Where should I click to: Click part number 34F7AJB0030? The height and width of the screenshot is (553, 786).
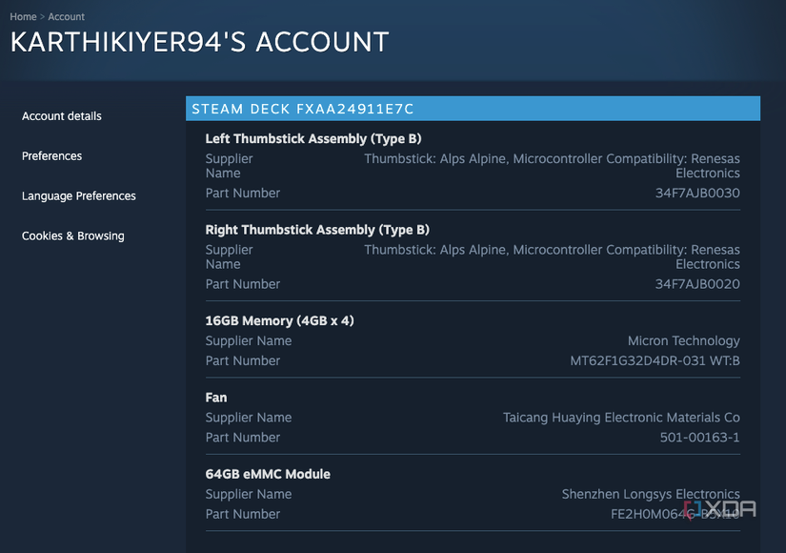click(696, 194)
